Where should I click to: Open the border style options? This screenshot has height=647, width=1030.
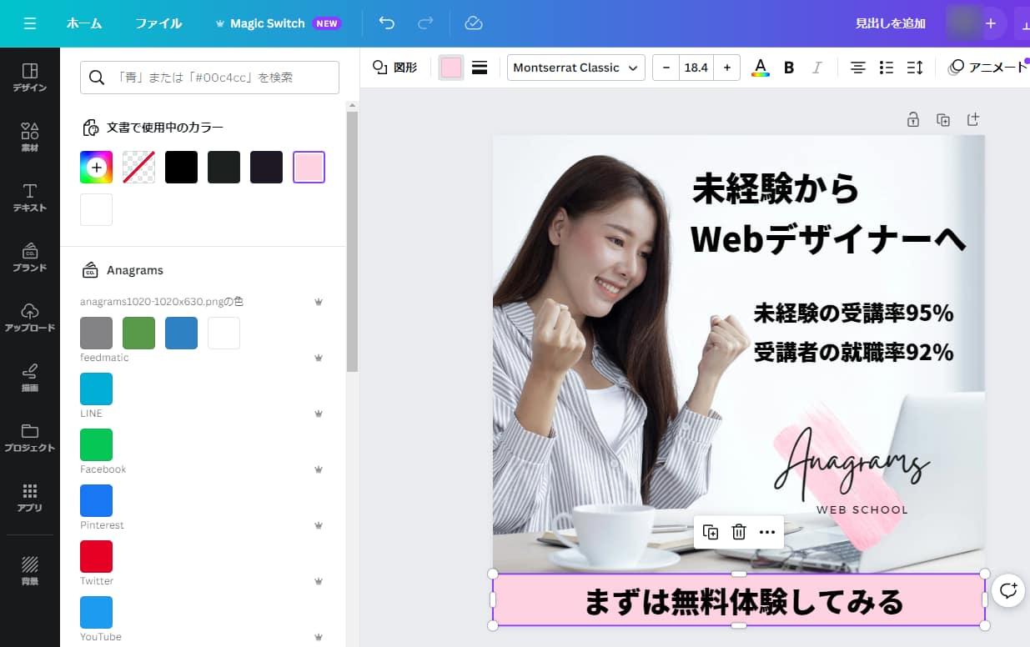pyautogui.click(x=480, y=68)
